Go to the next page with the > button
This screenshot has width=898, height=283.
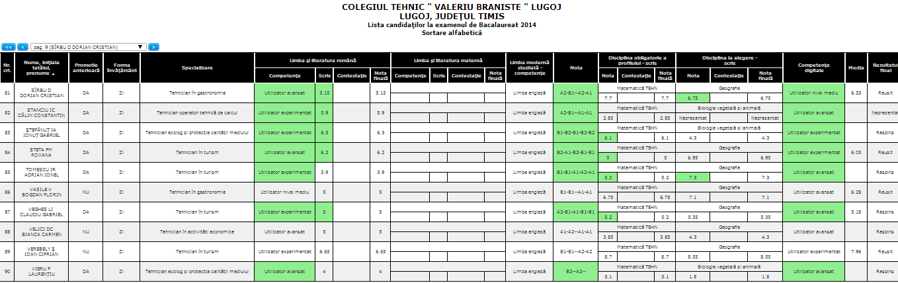click(153, 48)
